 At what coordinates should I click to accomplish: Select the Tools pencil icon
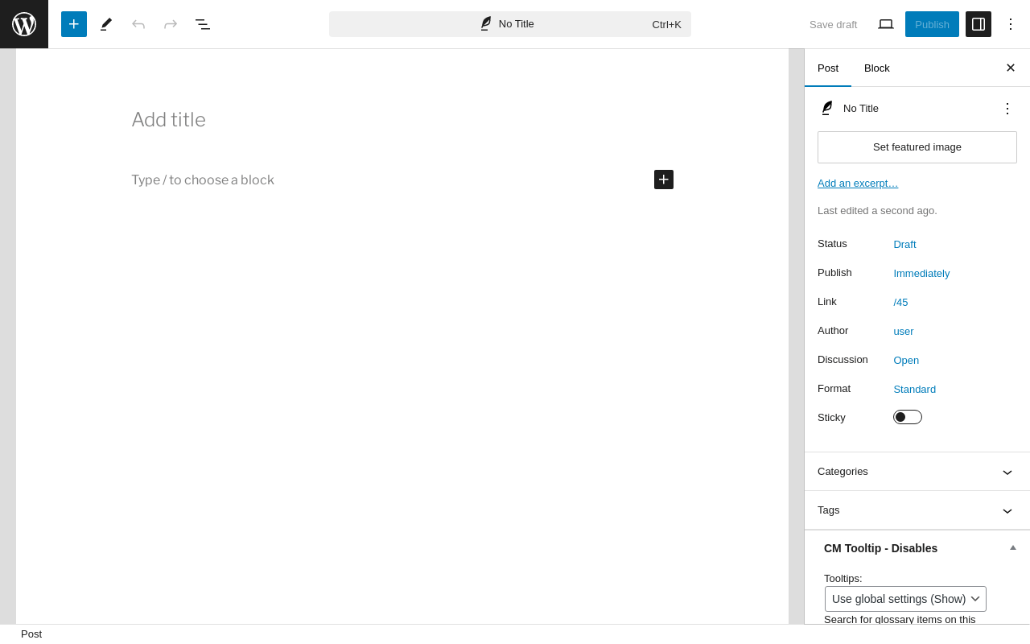point(106,24)
